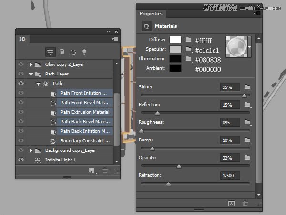Click the render icon in Properties footer
Screen dimensions: 286x215
tap(231, 204)
